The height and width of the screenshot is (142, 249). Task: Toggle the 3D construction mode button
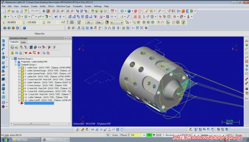point(108,135)
